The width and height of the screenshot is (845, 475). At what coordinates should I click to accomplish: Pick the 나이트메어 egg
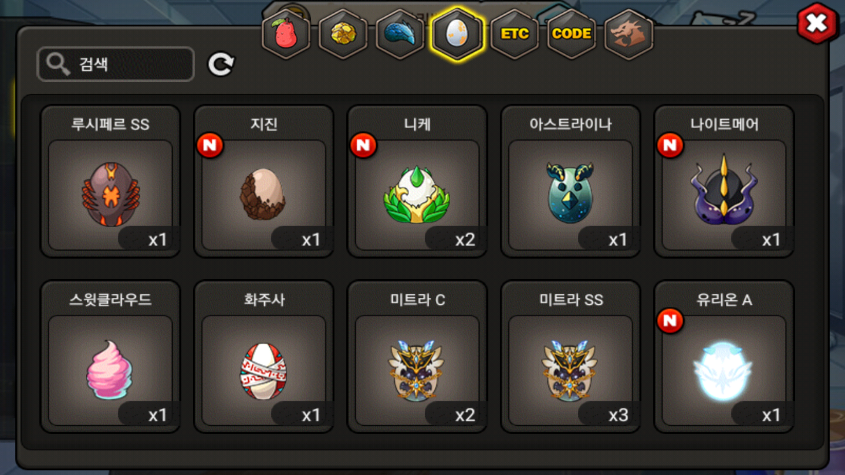(x=724, y=181)
